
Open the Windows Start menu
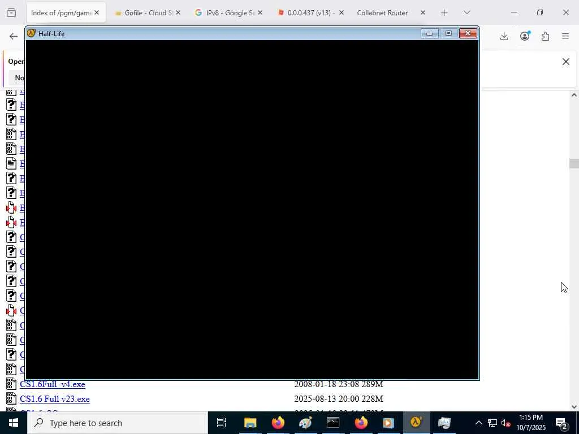point(14,423)
